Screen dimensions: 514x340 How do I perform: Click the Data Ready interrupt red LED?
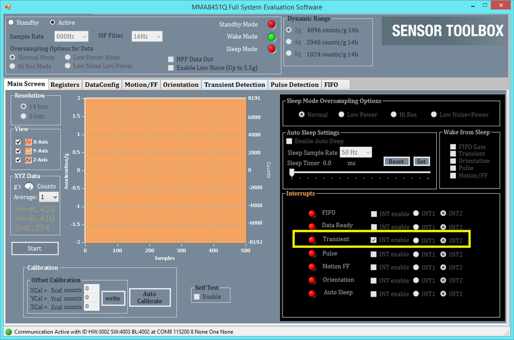point(312,226)
